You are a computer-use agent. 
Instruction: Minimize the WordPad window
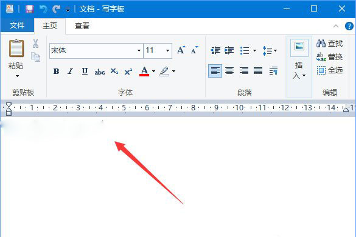287,9
